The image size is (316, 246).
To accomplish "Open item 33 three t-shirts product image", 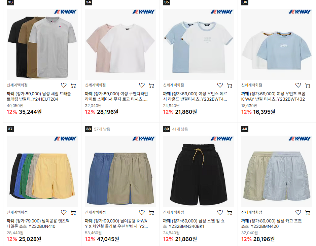I will 42,44.
